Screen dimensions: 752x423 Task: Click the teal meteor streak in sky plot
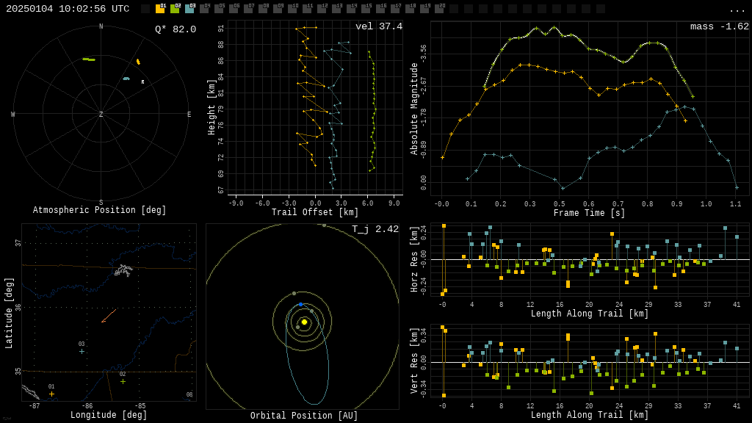(x=126, y=79)
